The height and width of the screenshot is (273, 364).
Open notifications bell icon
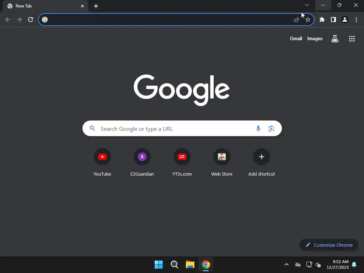(x=354, y=264)
